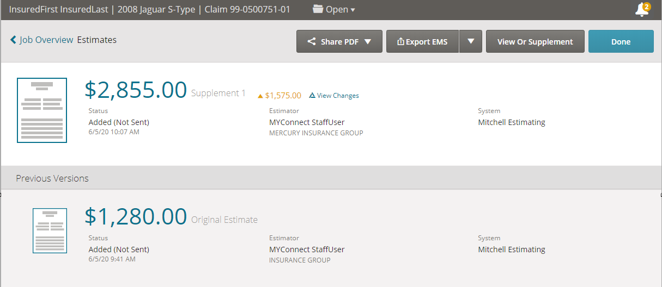
Task: Click the Export EMS button
Action: (422, 41)
